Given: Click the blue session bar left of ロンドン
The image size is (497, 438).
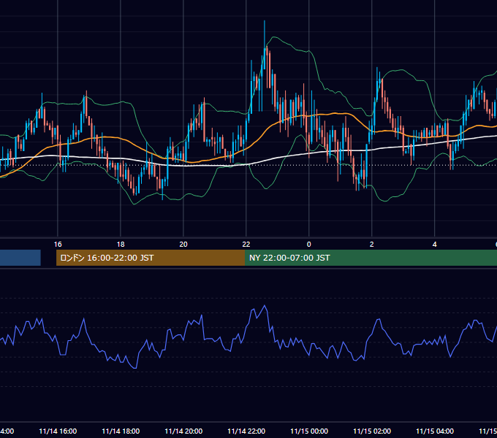Looking at the screenshot, I should tap(20, 258).
